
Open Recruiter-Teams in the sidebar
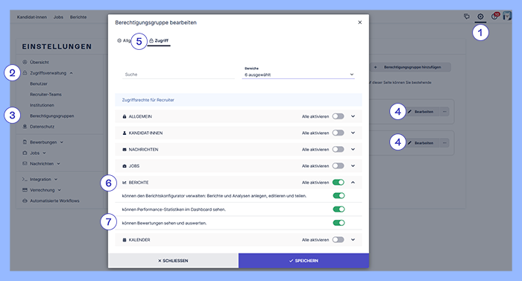pyautogui.click(x=45, y=94)
